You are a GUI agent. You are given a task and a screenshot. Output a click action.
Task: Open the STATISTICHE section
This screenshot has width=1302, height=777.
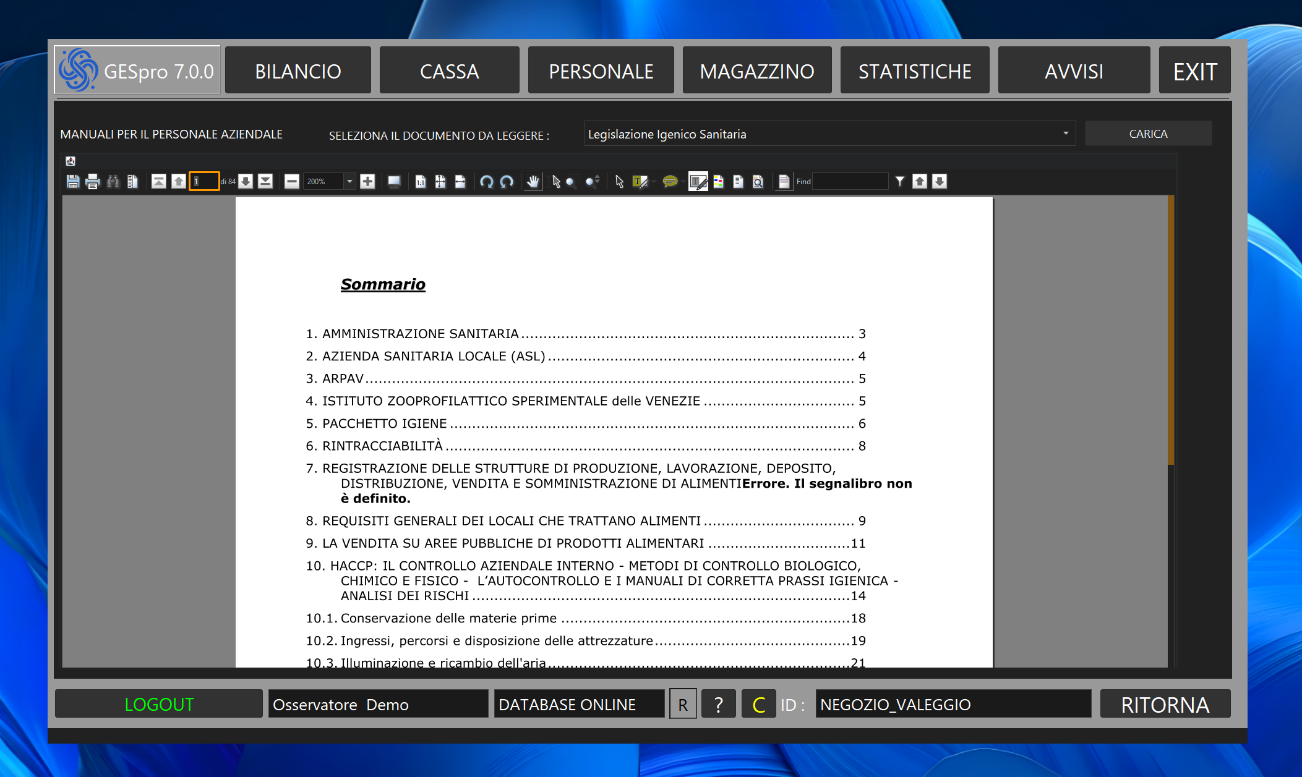(x=915, y=71)
